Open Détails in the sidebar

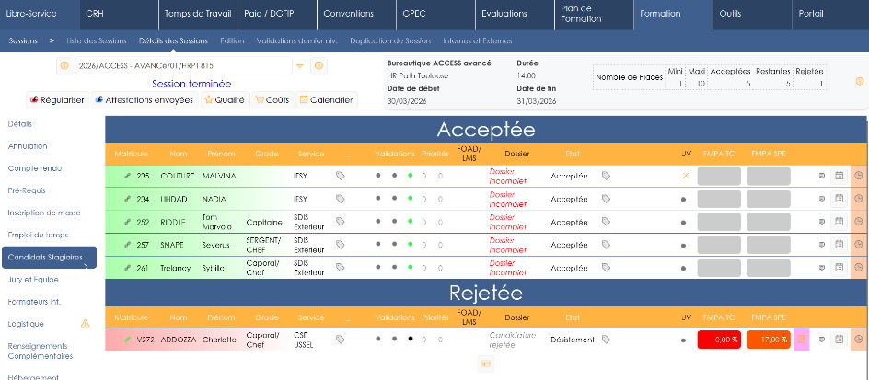[x=20, y=124]
